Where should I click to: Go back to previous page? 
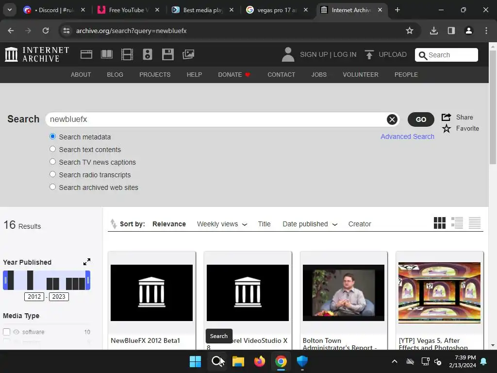[x=11, y=31]
